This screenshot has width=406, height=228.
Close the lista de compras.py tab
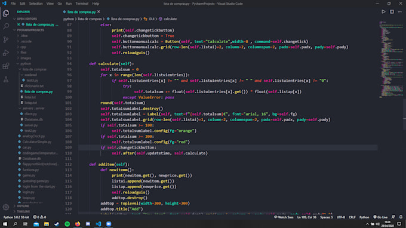(x=99, y=12)
